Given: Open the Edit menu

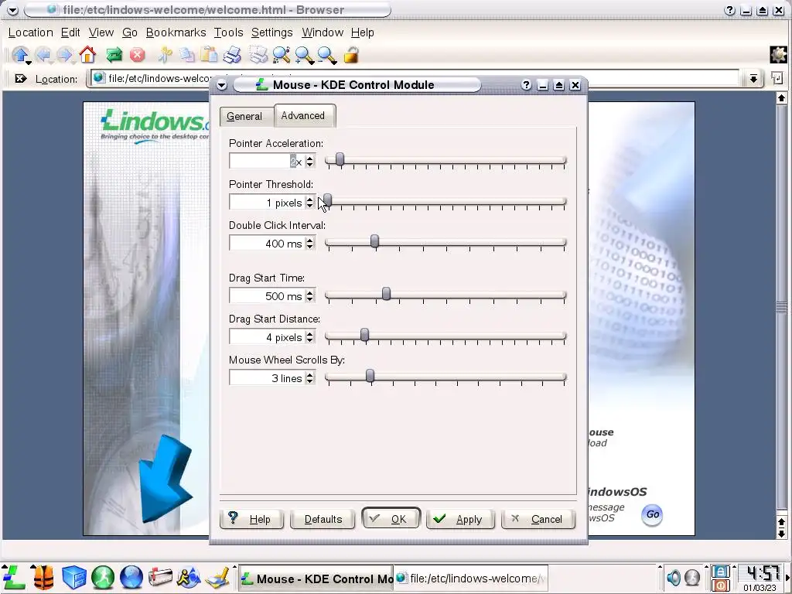Looking at the screenshot, I should tap(70, 32).
